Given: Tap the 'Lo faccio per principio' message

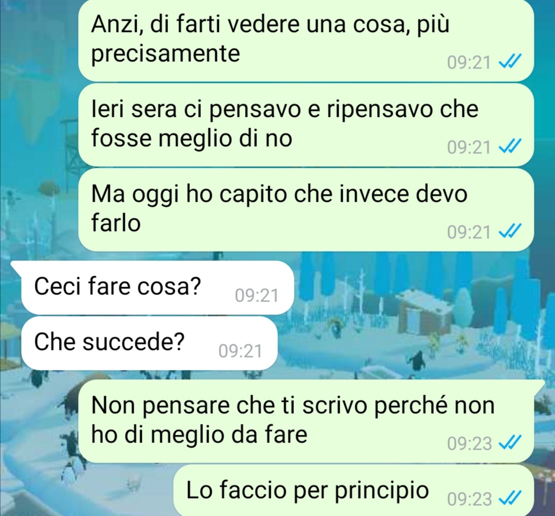Looking at the screenshot, I should click(x=353, y=490).
